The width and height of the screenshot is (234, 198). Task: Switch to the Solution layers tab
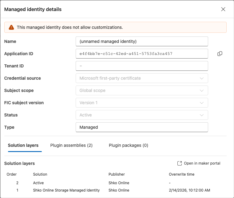[x=23, y=145]
